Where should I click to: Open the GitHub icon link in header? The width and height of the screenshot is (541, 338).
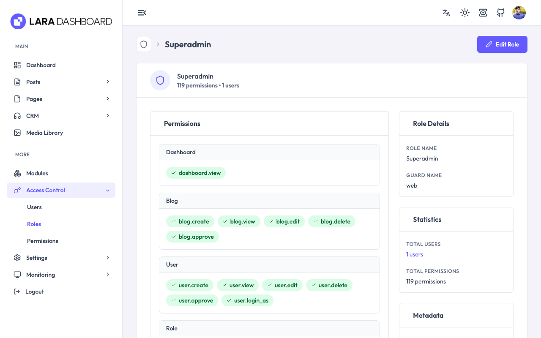501,13
